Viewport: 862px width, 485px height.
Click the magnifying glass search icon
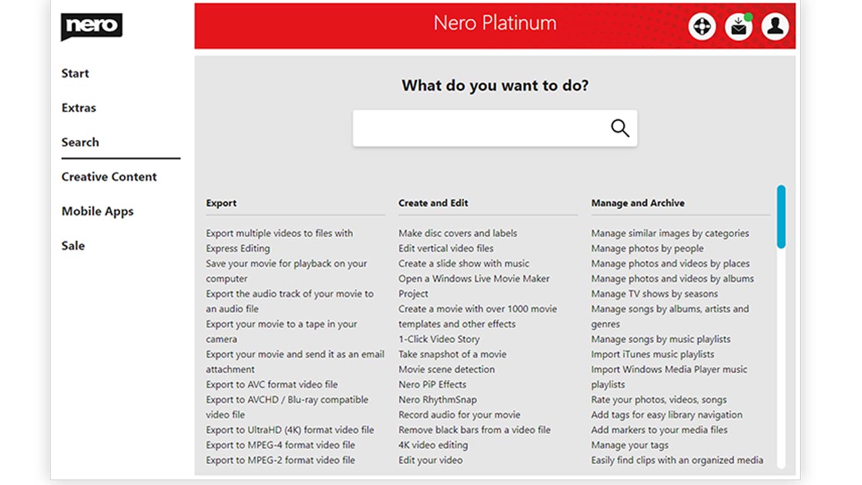[x=620, y=128]
